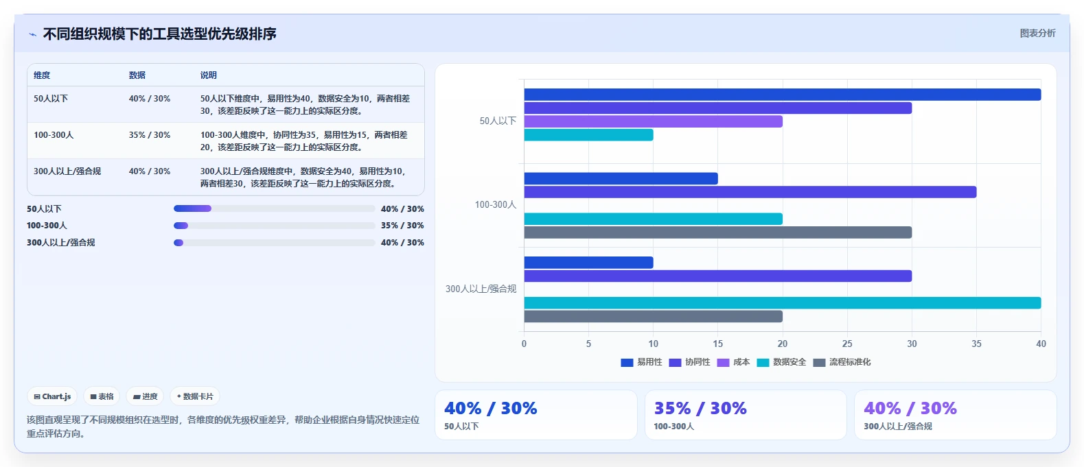Toggle 成本 legend item

733,362
